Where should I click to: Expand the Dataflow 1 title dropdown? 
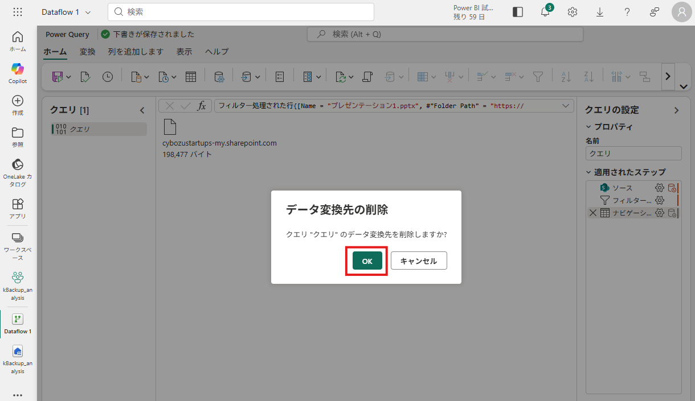tap(88, 12)
